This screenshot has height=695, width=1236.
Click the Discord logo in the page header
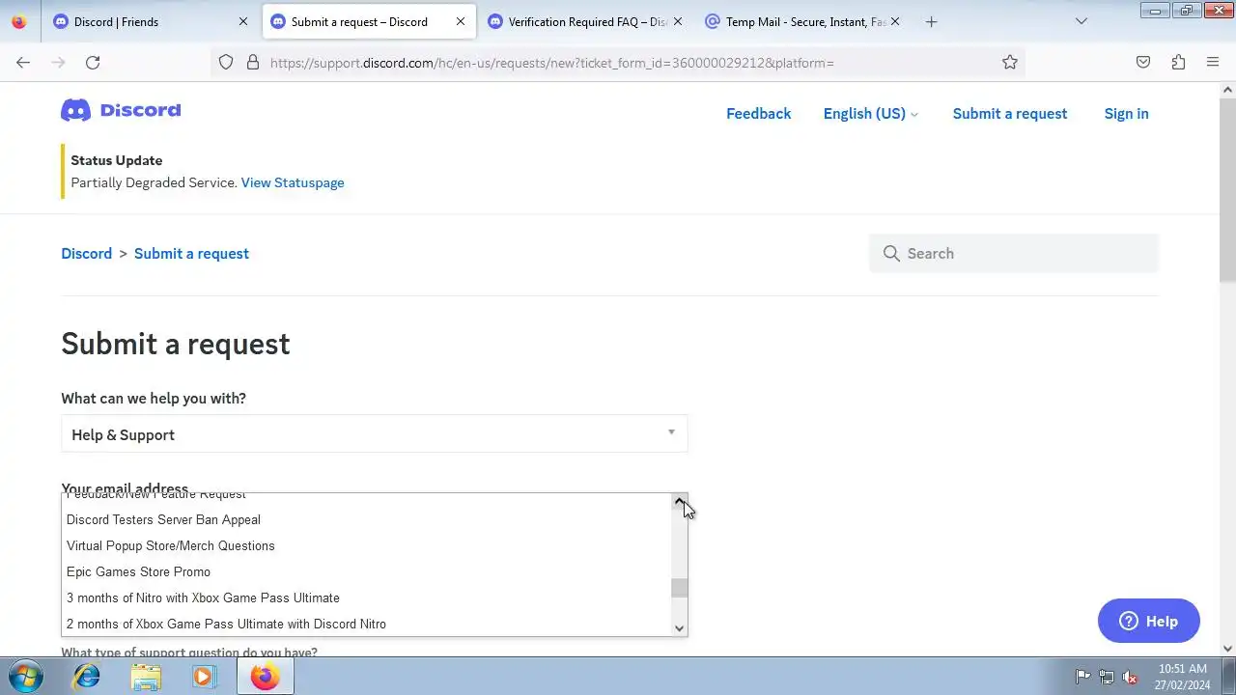coord(121,110)
